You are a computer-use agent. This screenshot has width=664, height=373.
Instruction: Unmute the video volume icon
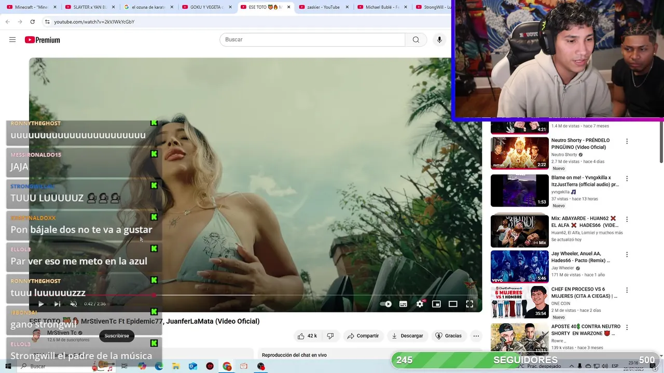tap(74, 304)
